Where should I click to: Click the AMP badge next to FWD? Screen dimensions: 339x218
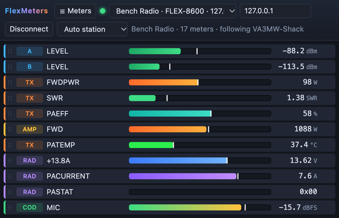[30, 129]
